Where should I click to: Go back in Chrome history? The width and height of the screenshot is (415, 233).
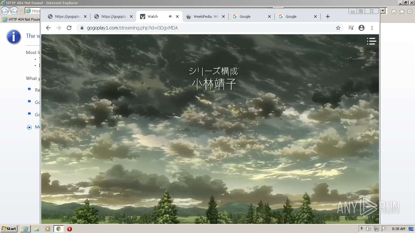(48, 28)
